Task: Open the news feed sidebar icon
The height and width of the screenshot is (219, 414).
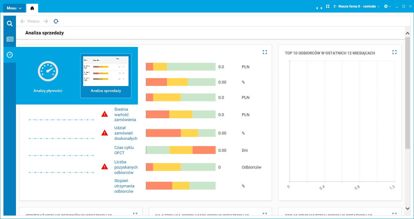Action: 10,39
